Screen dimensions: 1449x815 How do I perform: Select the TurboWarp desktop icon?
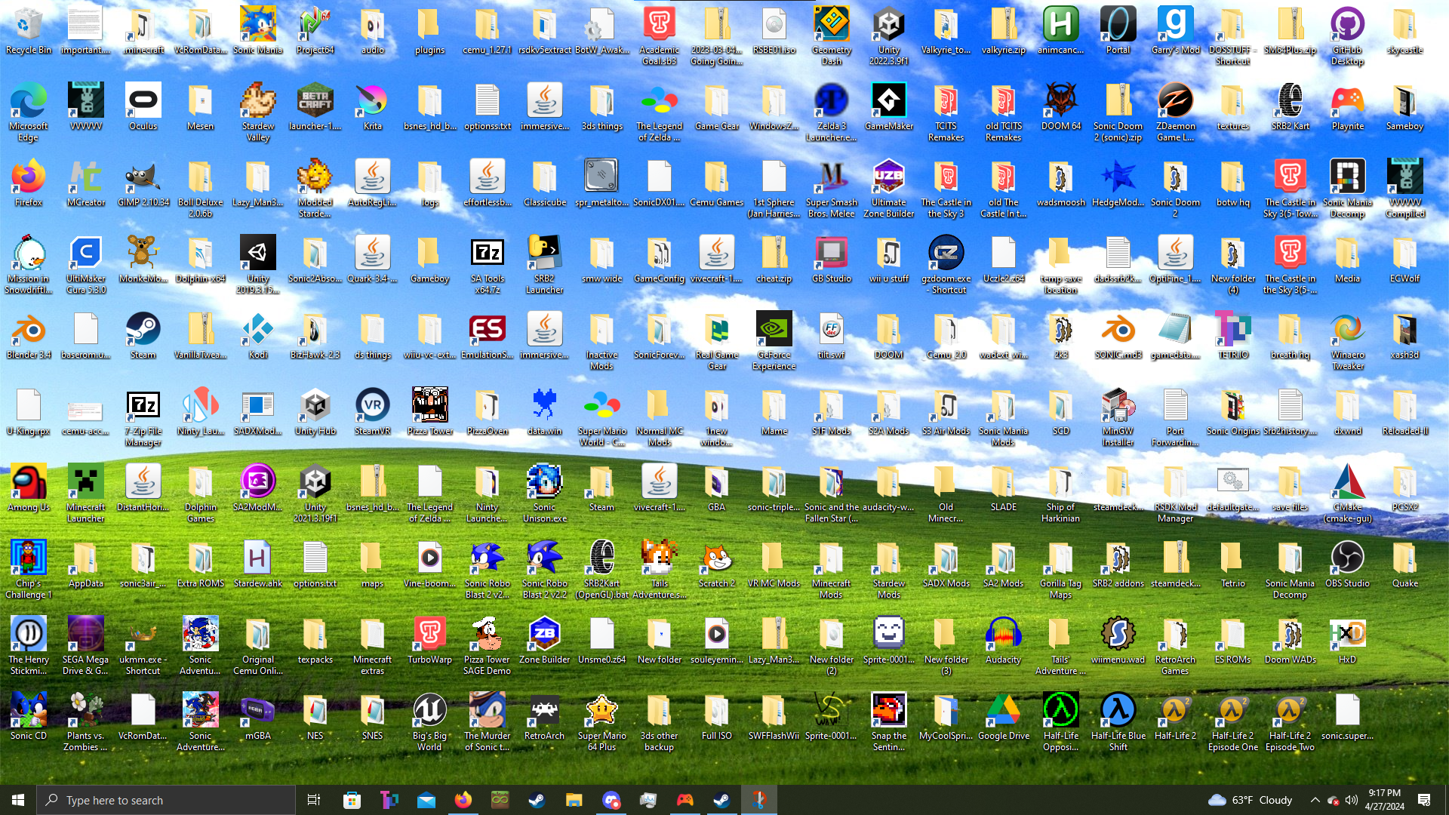(x=430, y=641)
